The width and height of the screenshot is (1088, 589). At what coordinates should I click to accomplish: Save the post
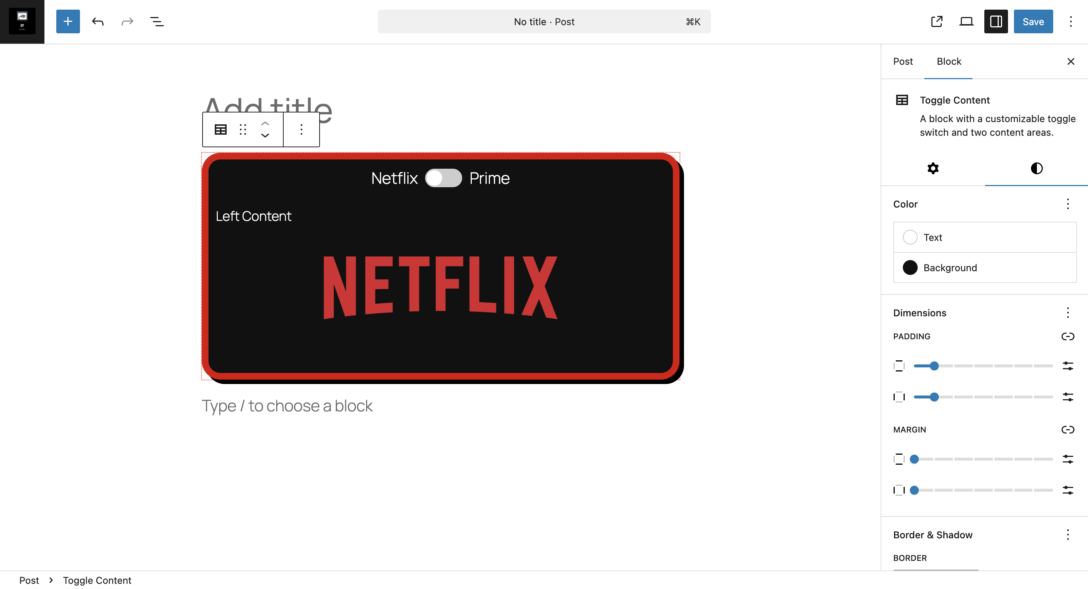(1033, 21)
